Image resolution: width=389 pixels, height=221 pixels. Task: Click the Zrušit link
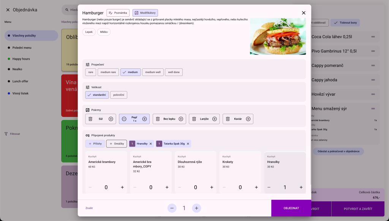[89, 208]
